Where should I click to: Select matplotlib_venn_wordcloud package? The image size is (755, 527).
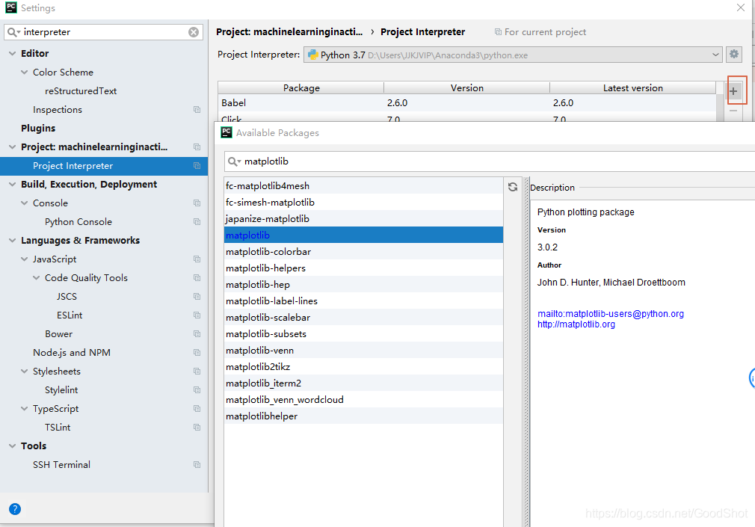363,399
